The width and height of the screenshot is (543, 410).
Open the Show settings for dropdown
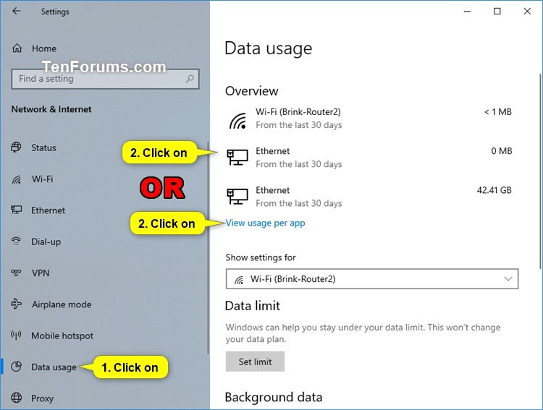pyautogui.click(x=372, y=279)
